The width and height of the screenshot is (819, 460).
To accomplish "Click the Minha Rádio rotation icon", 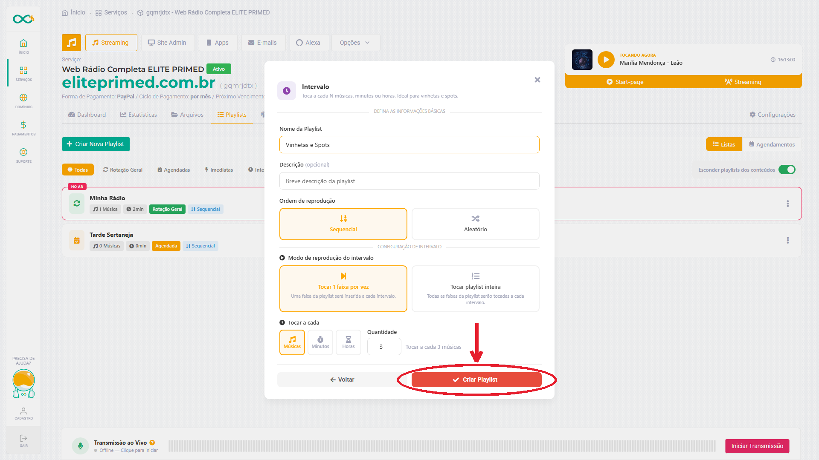I will coord(77,204).
